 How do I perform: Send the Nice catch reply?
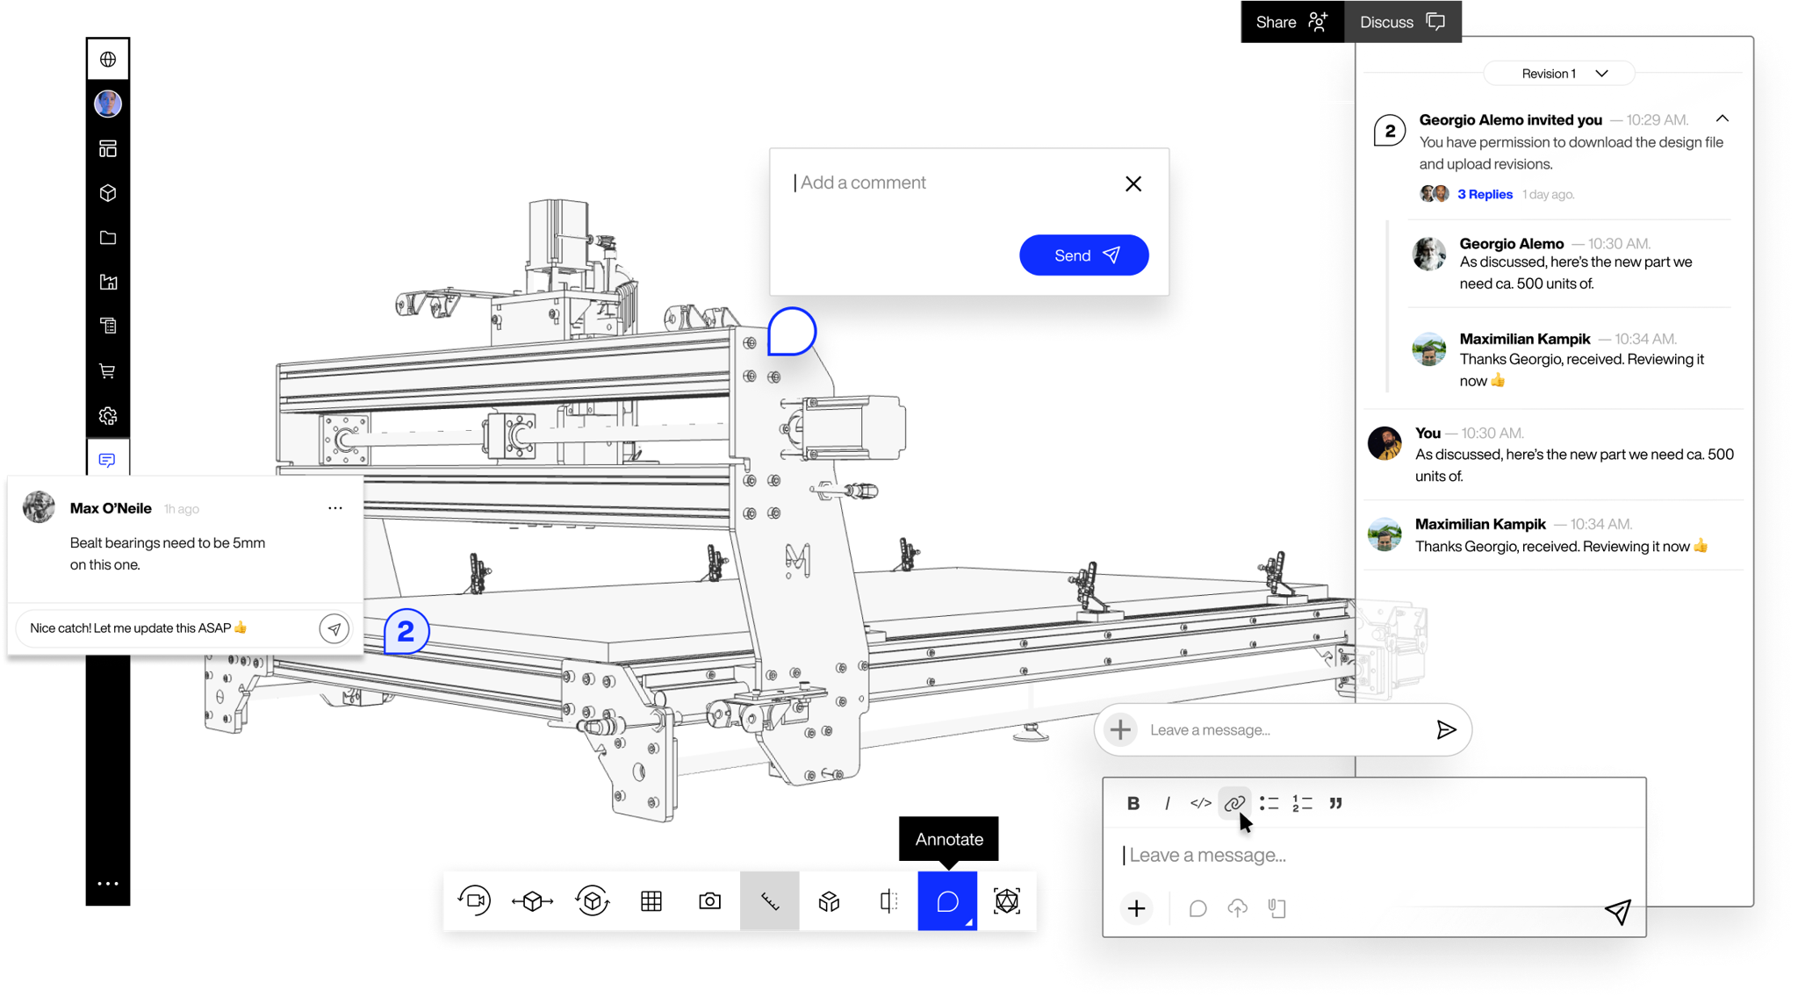click(334, 628)
